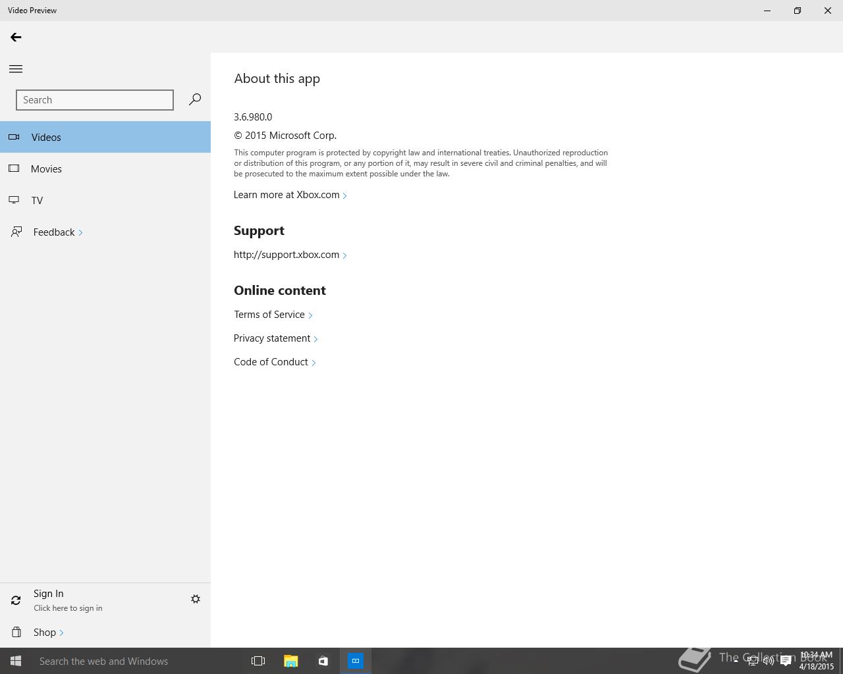
Task: Open the Windows Start menu
Action: [16, 661]
